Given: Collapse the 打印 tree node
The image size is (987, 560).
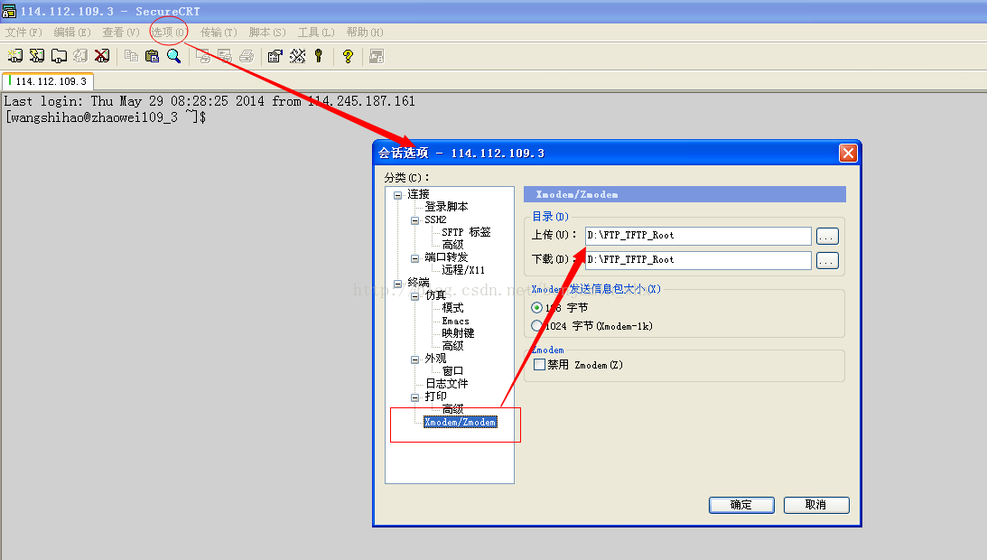Looking at the screenshot, I should coord(414,397).
